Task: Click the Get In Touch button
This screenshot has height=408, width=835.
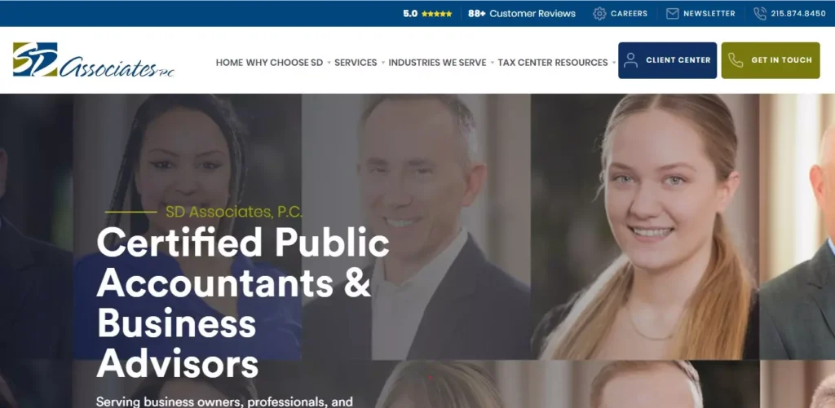Action: [x=771, y=60]
